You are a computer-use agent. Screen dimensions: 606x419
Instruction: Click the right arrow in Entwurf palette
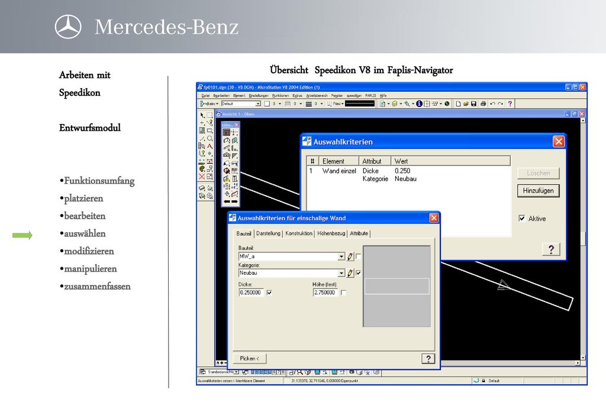[x=234, y=202]
